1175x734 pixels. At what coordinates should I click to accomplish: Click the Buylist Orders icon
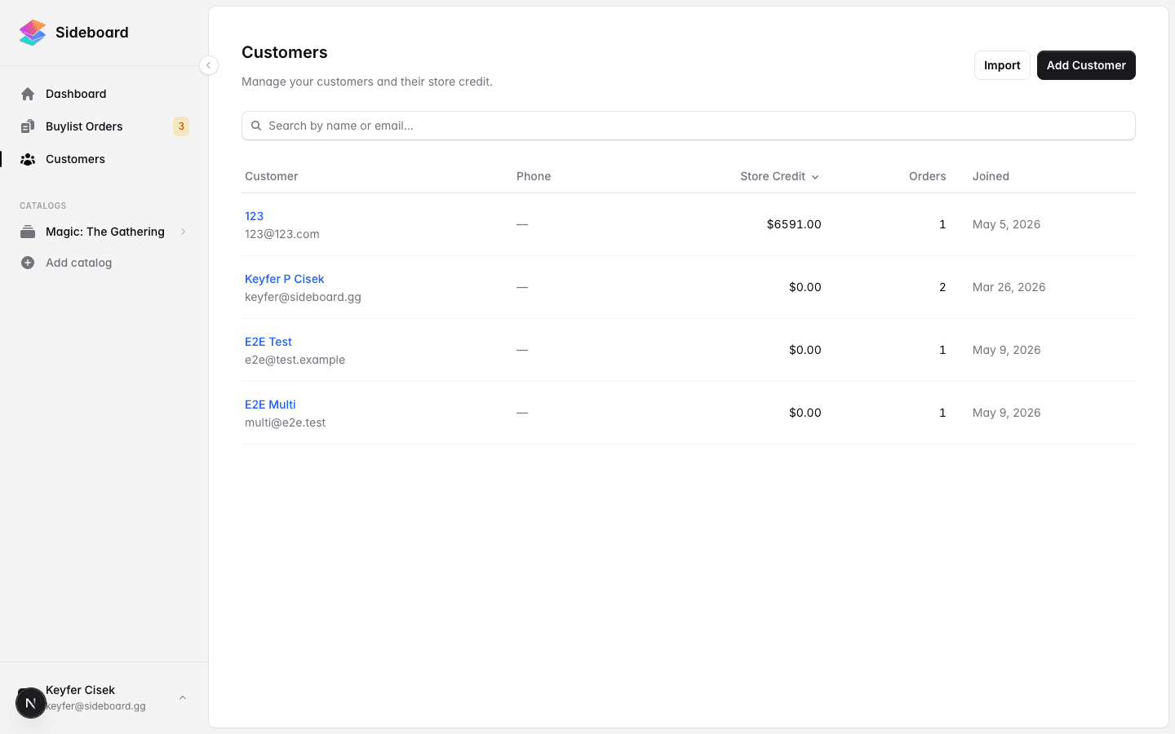click(28, 126)
